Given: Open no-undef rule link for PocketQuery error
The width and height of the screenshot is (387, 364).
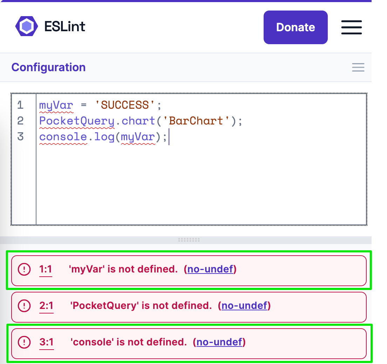Looking at the screenshot, I should click(244, 306).
